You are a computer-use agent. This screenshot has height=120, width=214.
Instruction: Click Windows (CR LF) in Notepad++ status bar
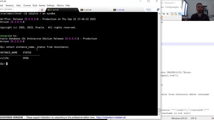(179, 118)
